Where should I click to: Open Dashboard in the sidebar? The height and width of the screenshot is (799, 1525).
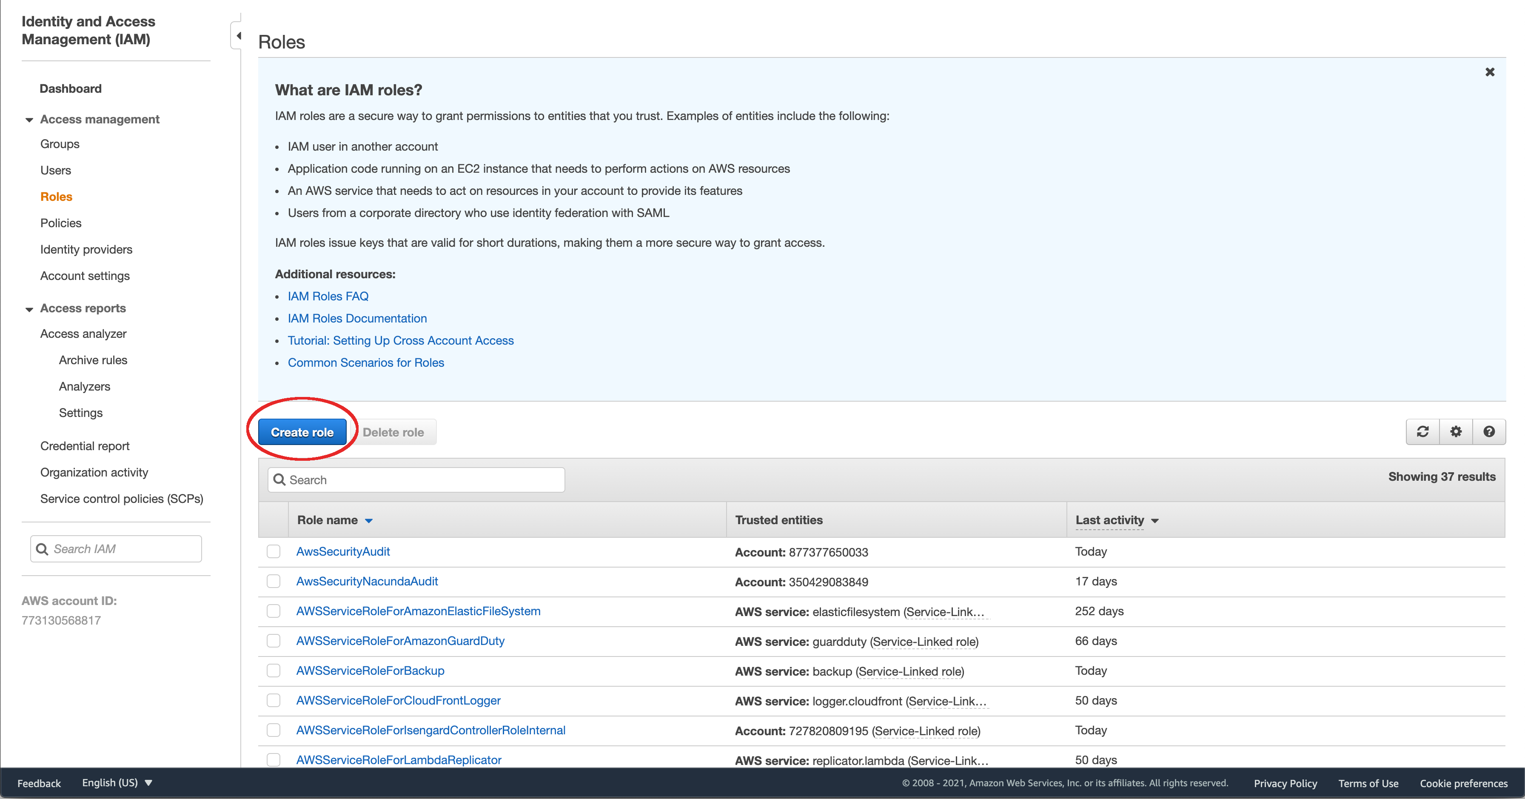[x=71, y=89]
